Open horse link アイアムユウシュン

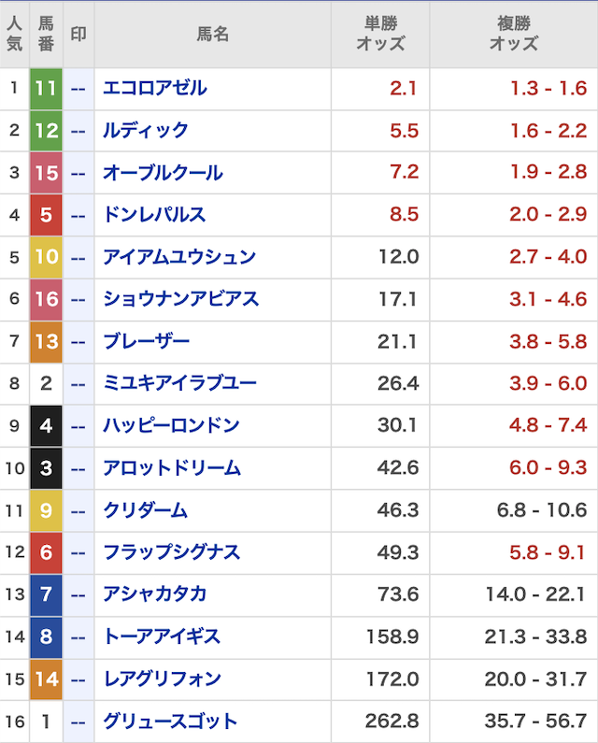179,257
